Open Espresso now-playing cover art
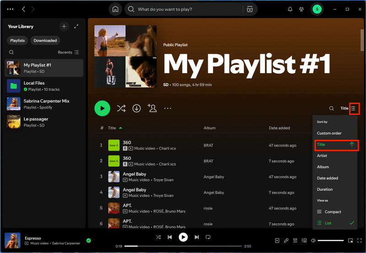Image resolution: width=366 pixels, height=253 pixels. coord(13,240)
